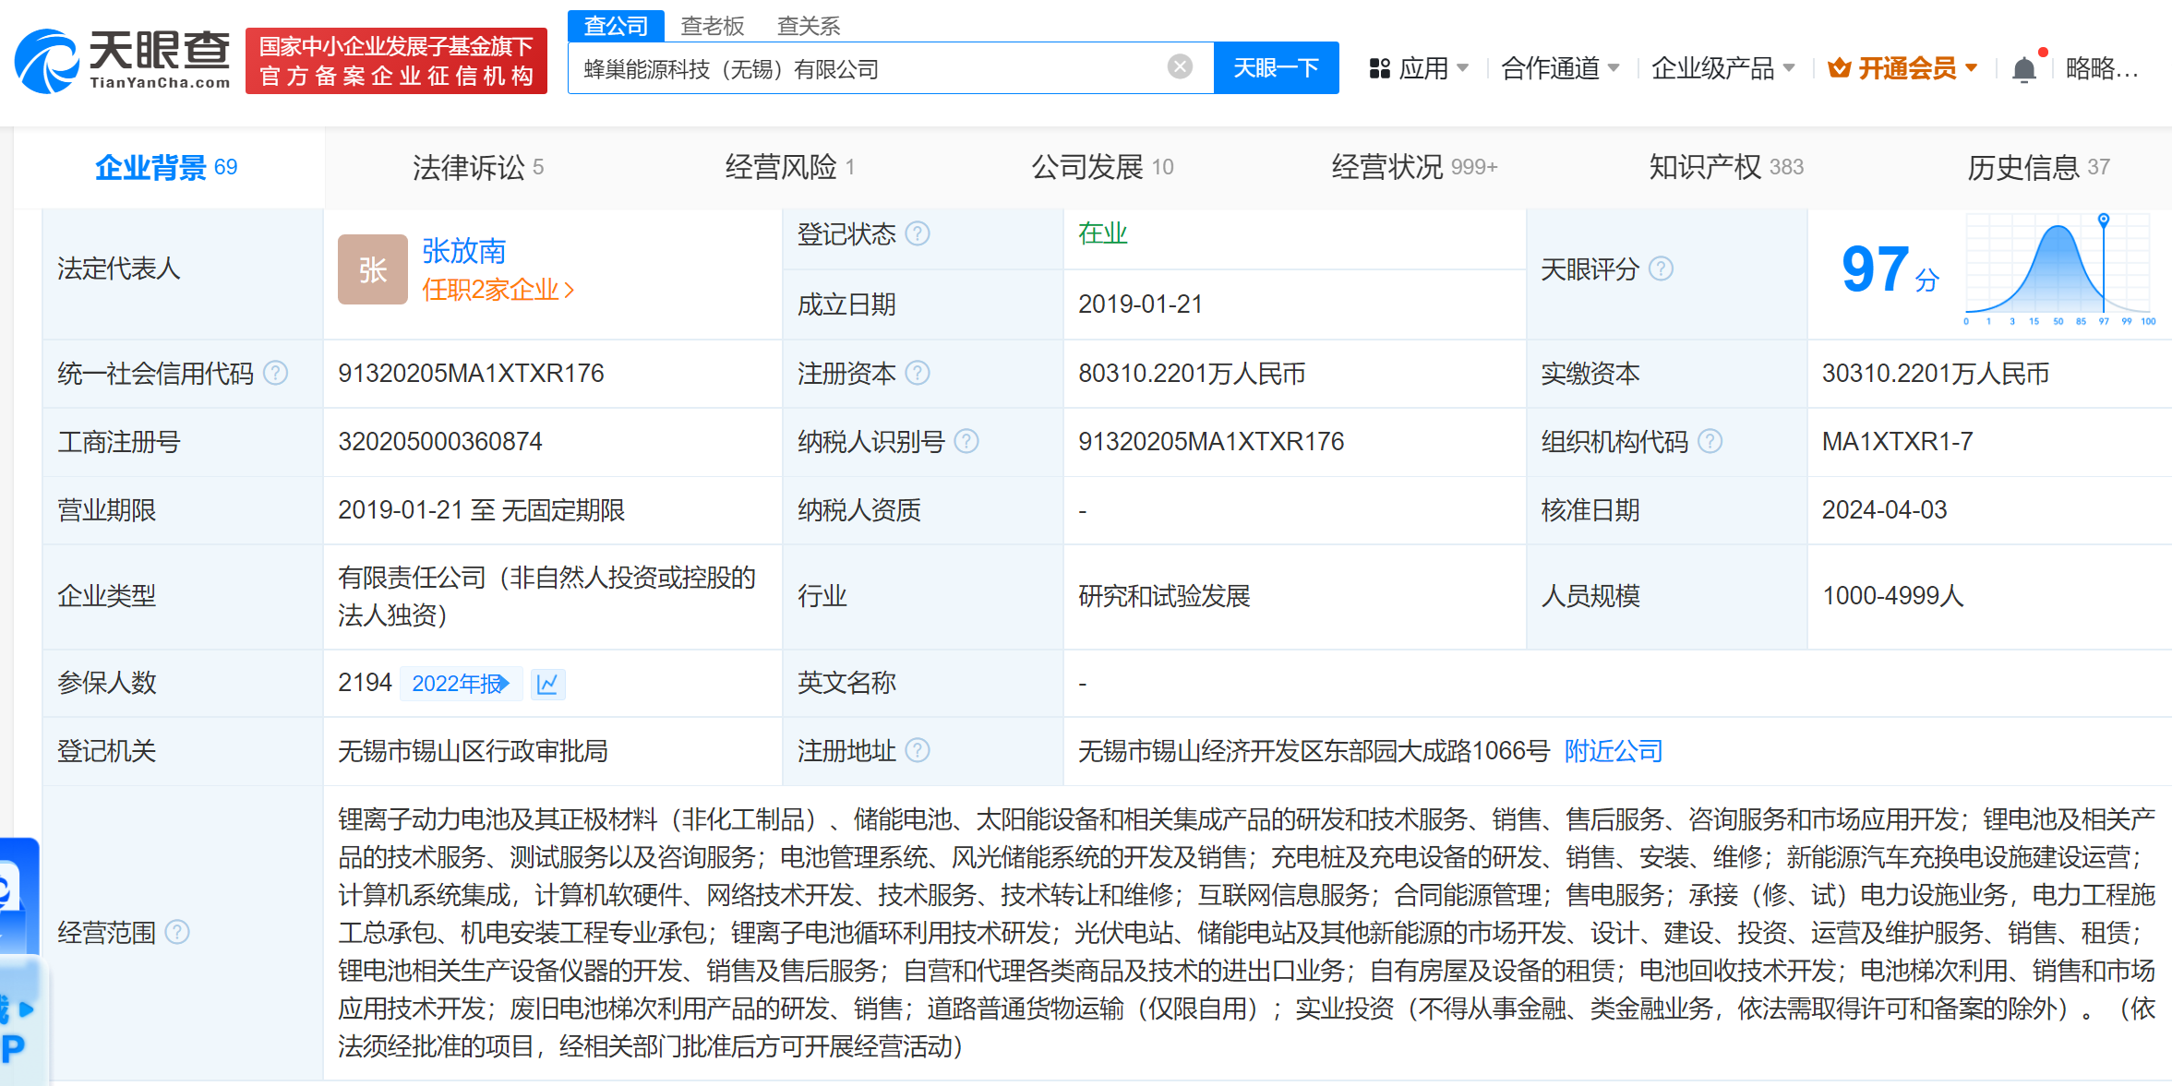The image size is (2172, 1086).
Task: Click the help icon beside 登记状态
Action: pyautogui.click(x=918, y=233)
